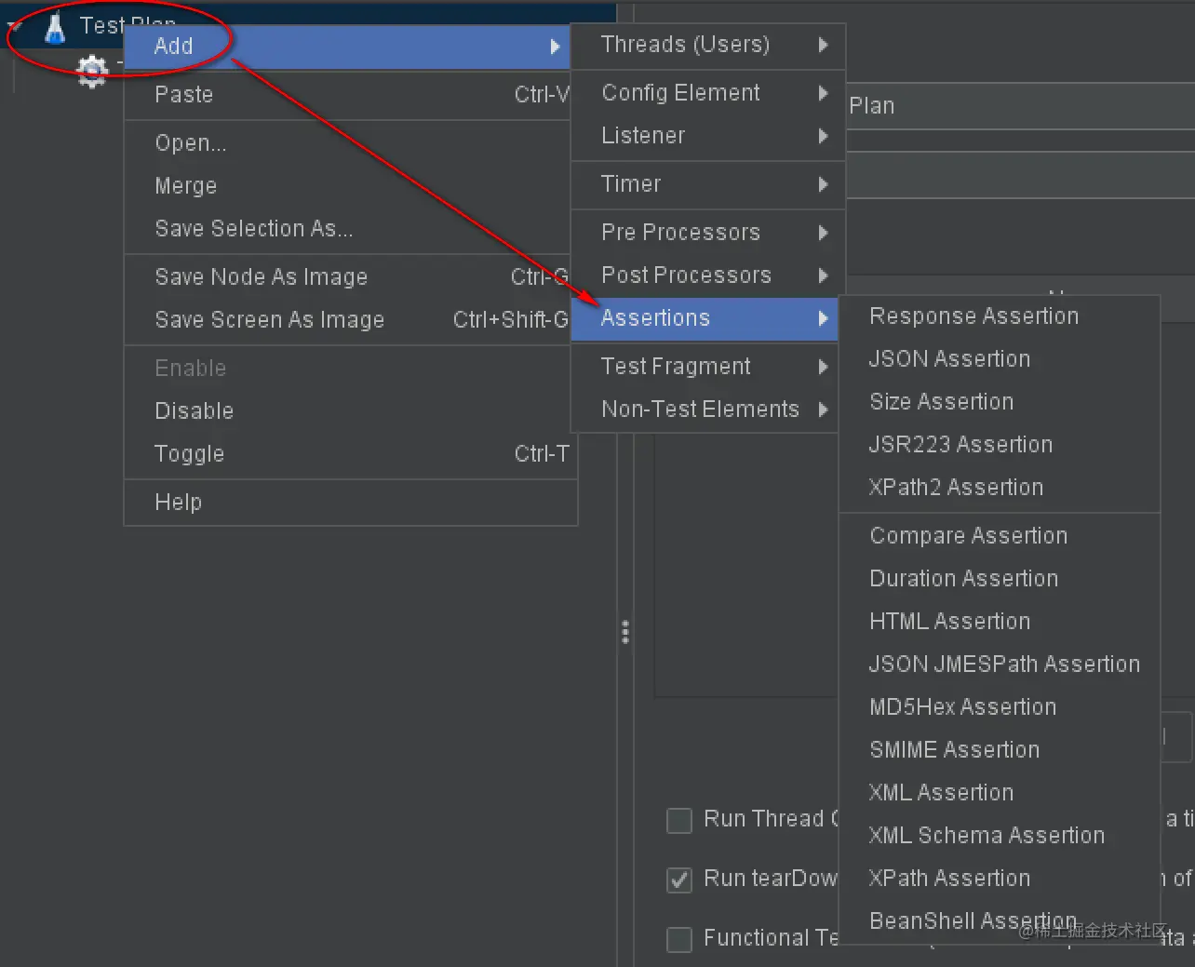Click the vertical split pane divider handle
The image size is (1195, 967).
tap(625, 632)
